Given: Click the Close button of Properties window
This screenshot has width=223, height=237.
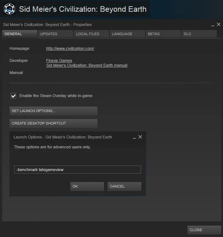Looking at the screenshot, I should [x=204, y=230].
